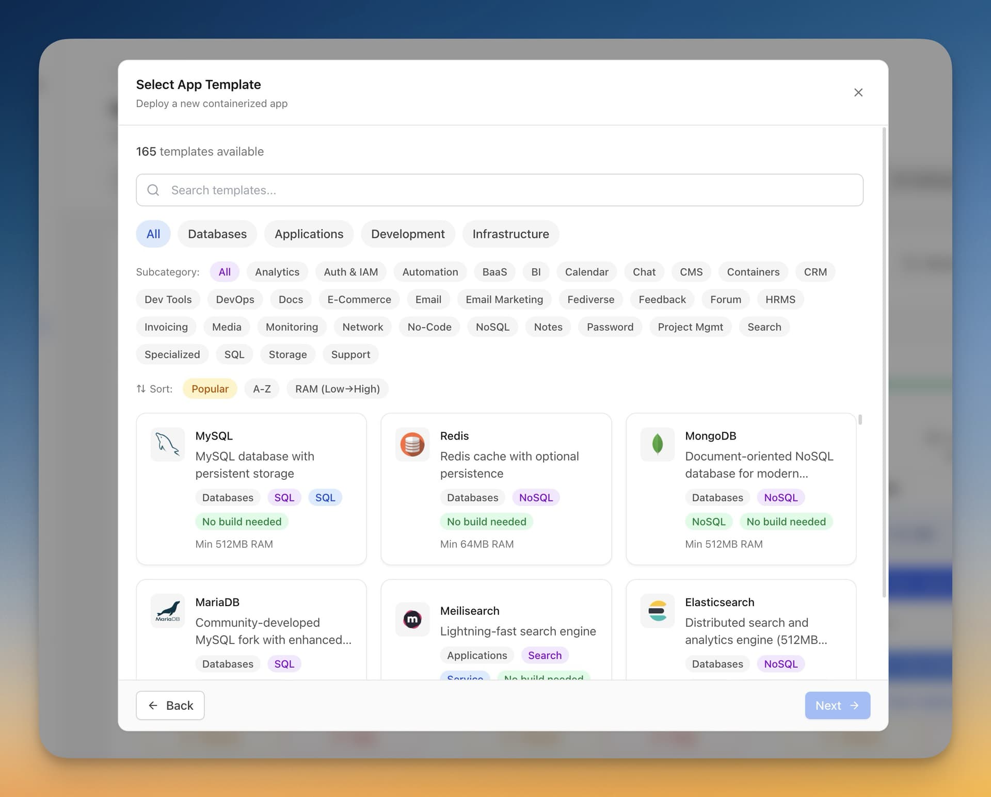Viewport: 991px width, 797px height.
Task: Sort templates A to Z
Action: pyautogui.click(x=262, y=388)
